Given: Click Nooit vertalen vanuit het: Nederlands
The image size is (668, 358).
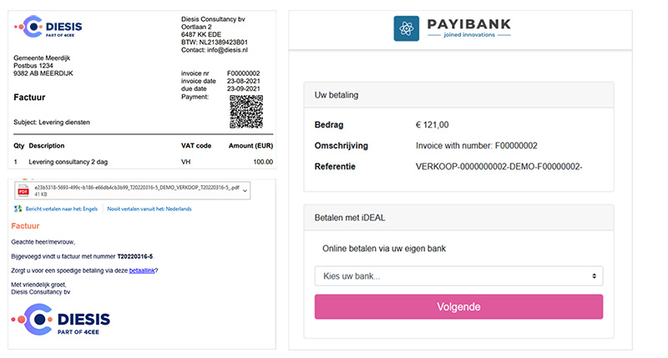Looking at the screenshot, I should click(149, 209).
